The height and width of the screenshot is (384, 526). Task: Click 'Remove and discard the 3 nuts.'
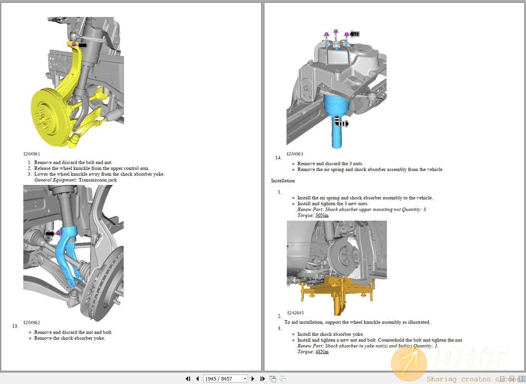pos(330,164)
